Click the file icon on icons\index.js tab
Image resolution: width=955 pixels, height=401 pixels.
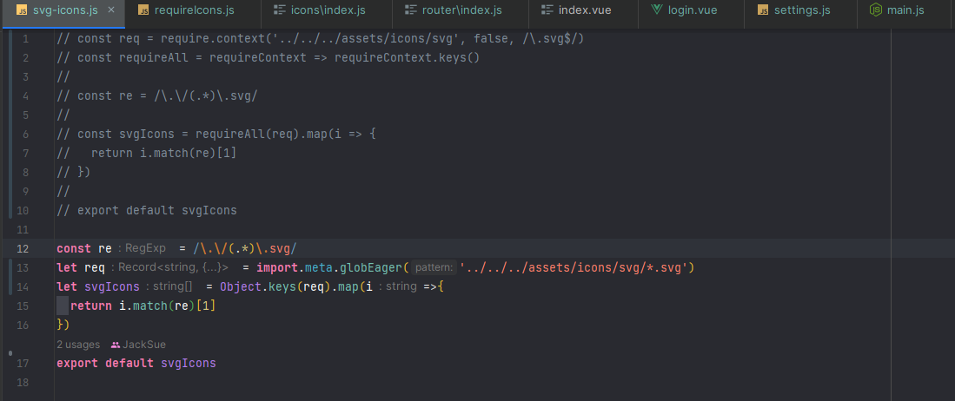coord(279,10)
